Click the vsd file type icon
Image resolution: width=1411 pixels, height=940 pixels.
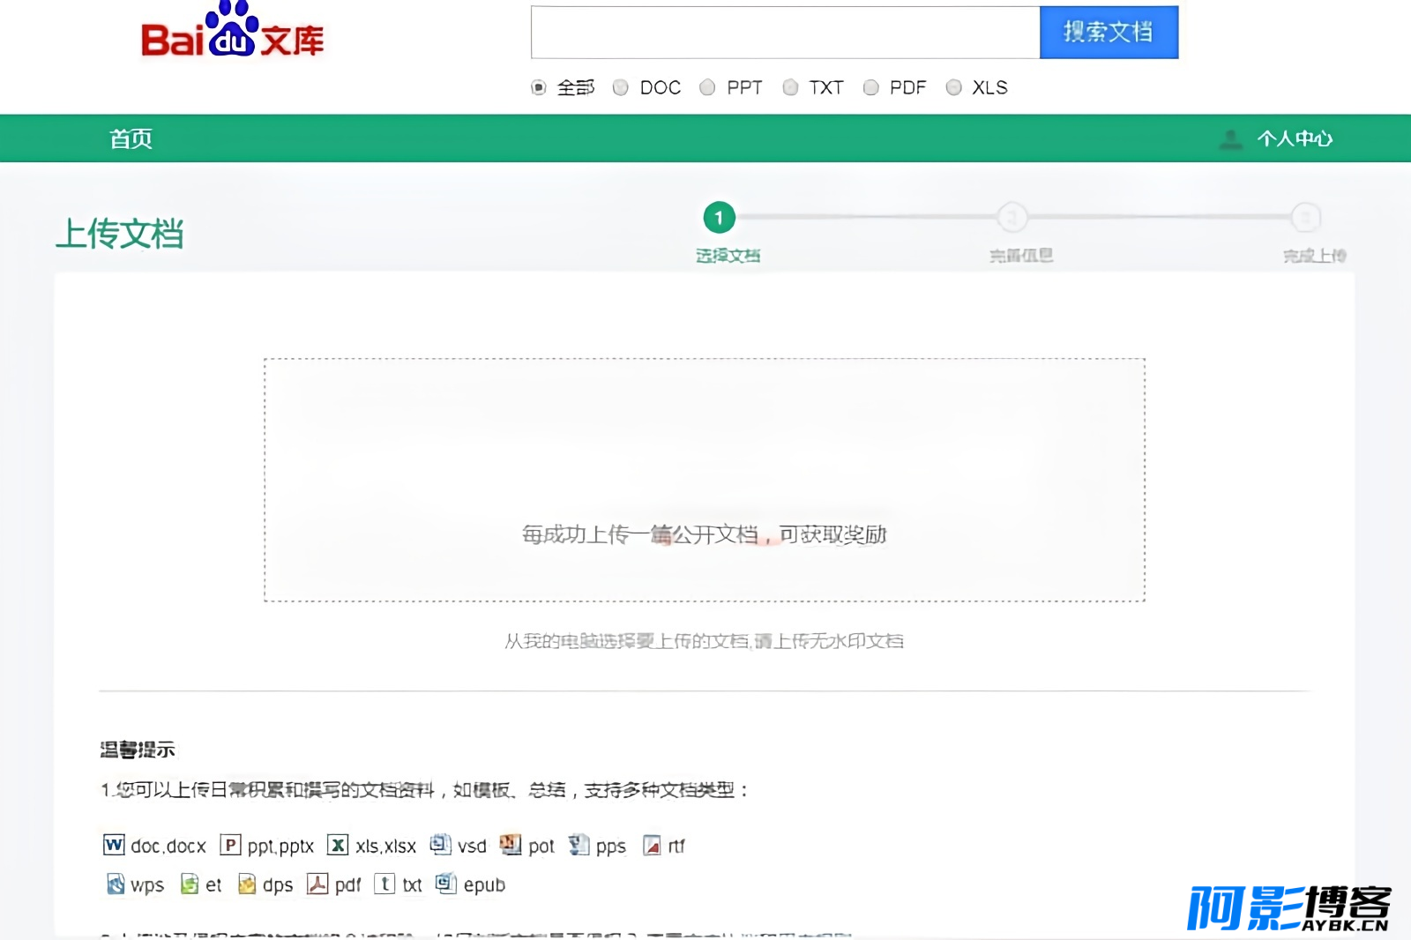click(x=440, y=845)
